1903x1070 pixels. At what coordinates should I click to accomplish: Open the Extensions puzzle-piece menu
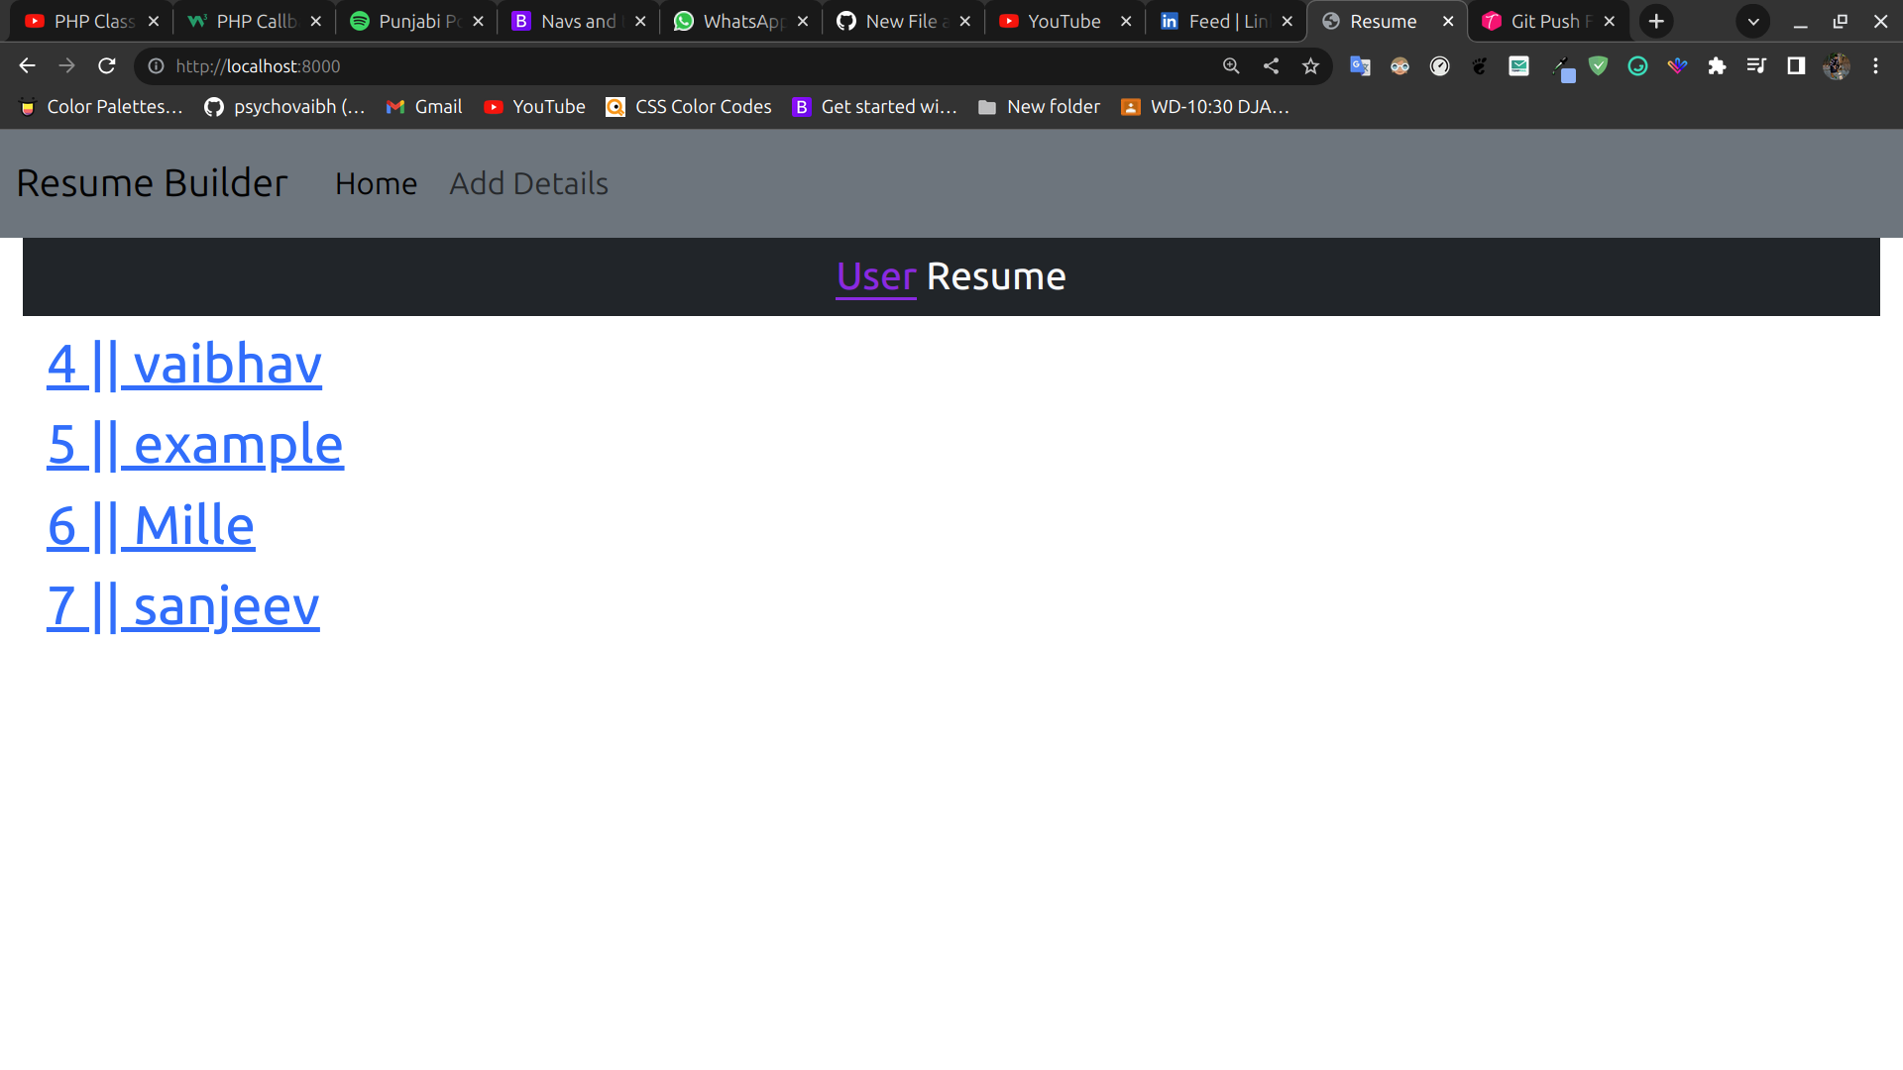[1718, 66]
